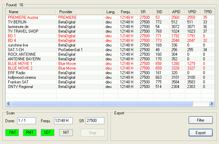219x144 pixels.
Task: Sort by the Provider column header
Action: pos(80,12)
